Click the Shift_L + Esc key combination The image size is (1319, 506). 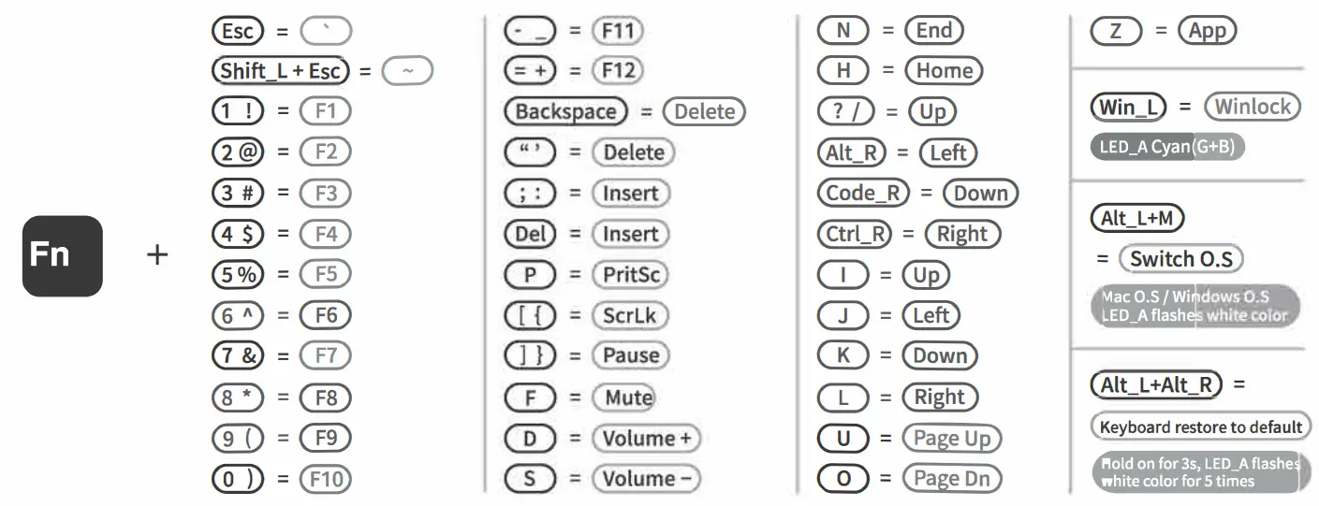tap(280, 71)
